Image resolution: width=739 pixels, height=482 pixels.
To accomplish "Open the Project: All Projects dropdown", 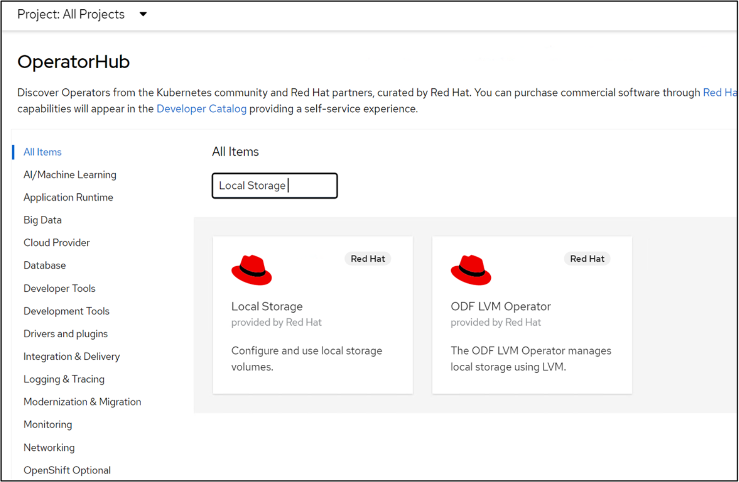I will pos(82,14).
